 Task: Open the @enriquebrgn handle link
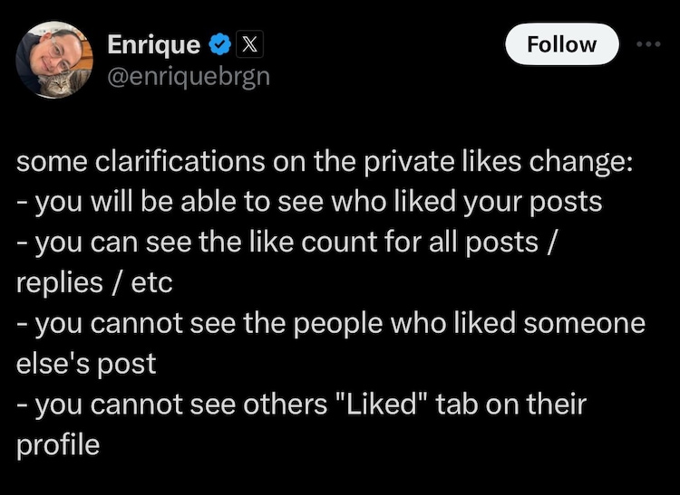pos(189,76)
